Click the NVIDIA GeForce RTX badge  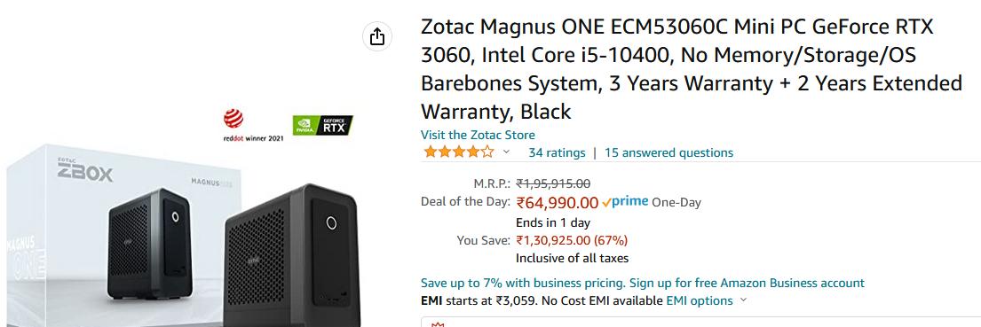pos(323,126)
